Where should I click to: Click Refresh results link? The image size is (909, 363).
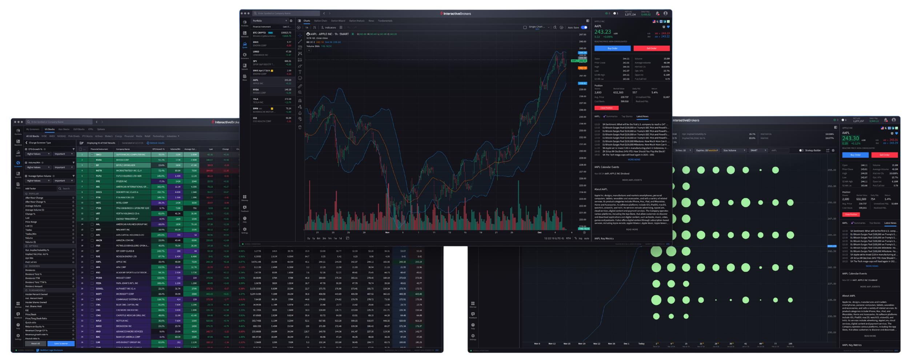point(156,143)
